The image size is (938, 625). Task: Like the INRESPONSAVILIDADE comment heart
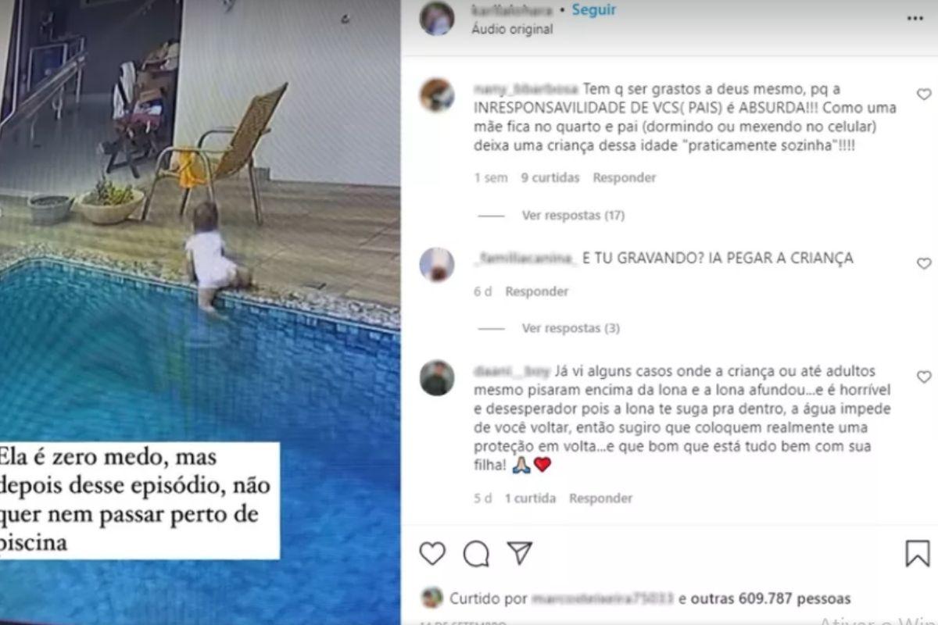924,95
